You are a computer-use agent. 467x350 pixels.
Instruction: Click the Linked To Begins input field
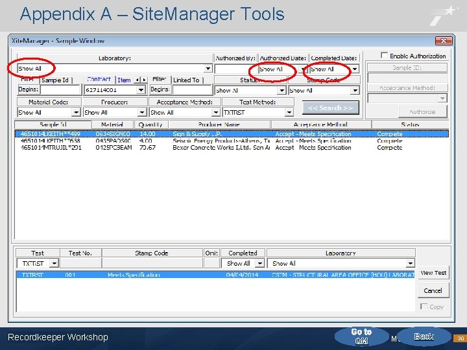(192, 89)
